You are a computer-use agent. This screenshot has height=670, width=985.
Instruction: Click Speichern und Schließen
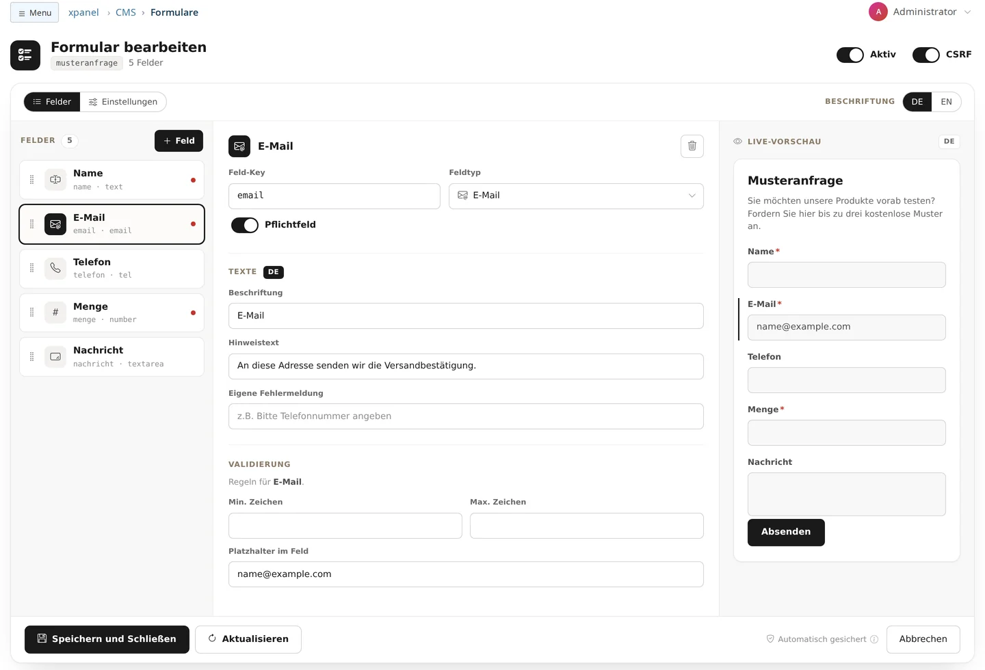point(107,639)
